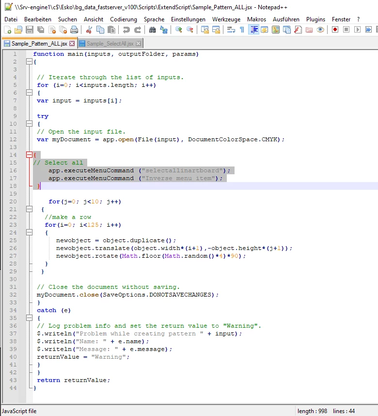Screen dimensions: 378x416
Task: Save the file using the floppy disk icon
Action: 30,30
